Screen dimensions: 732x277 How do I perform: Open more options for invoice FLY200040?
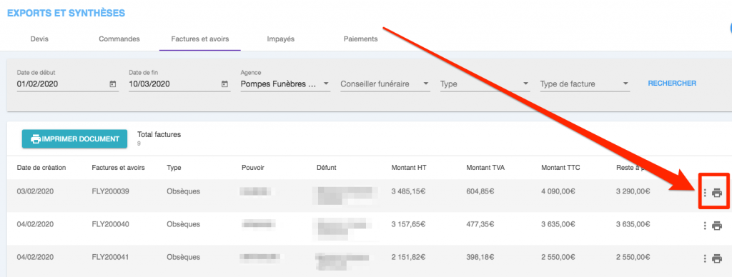[705, 226]
